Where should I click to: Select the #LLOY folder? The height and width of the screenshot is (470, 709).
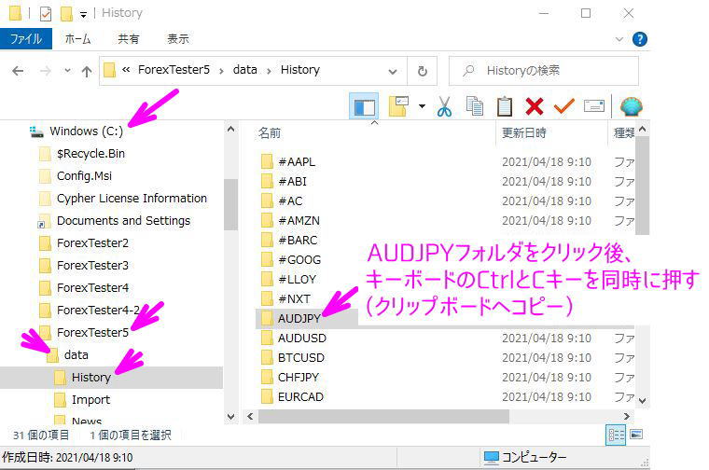pyautogui.click(x=297, y=279)
